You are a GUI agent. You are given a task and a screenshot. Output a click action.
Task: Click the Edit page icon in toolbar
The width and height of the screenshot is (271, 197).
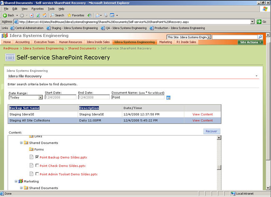[112, 15]
